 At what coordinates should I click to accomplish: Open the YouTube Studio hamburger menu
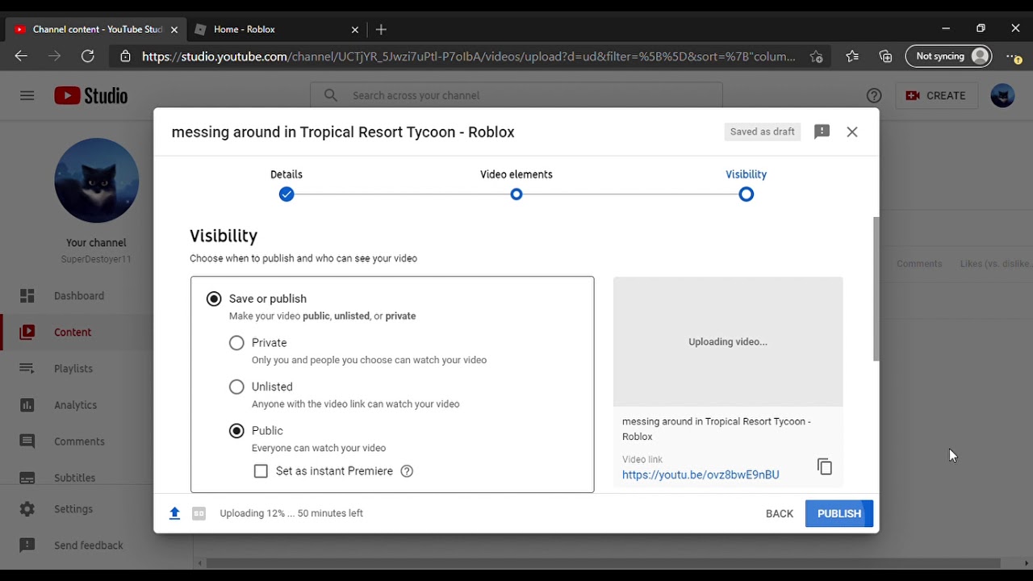(27, 95)
